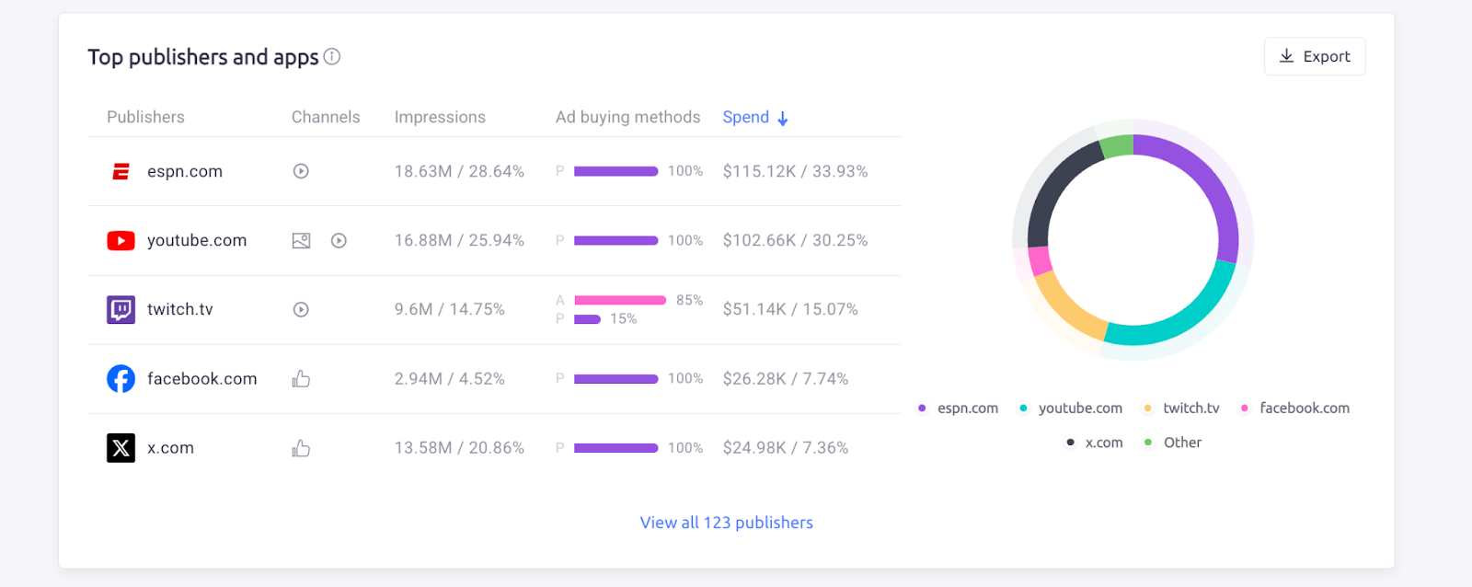Click the display ads channel icon for youtube.com
This screenshot has height=587, width=1472.
click(x=300, y=240)
